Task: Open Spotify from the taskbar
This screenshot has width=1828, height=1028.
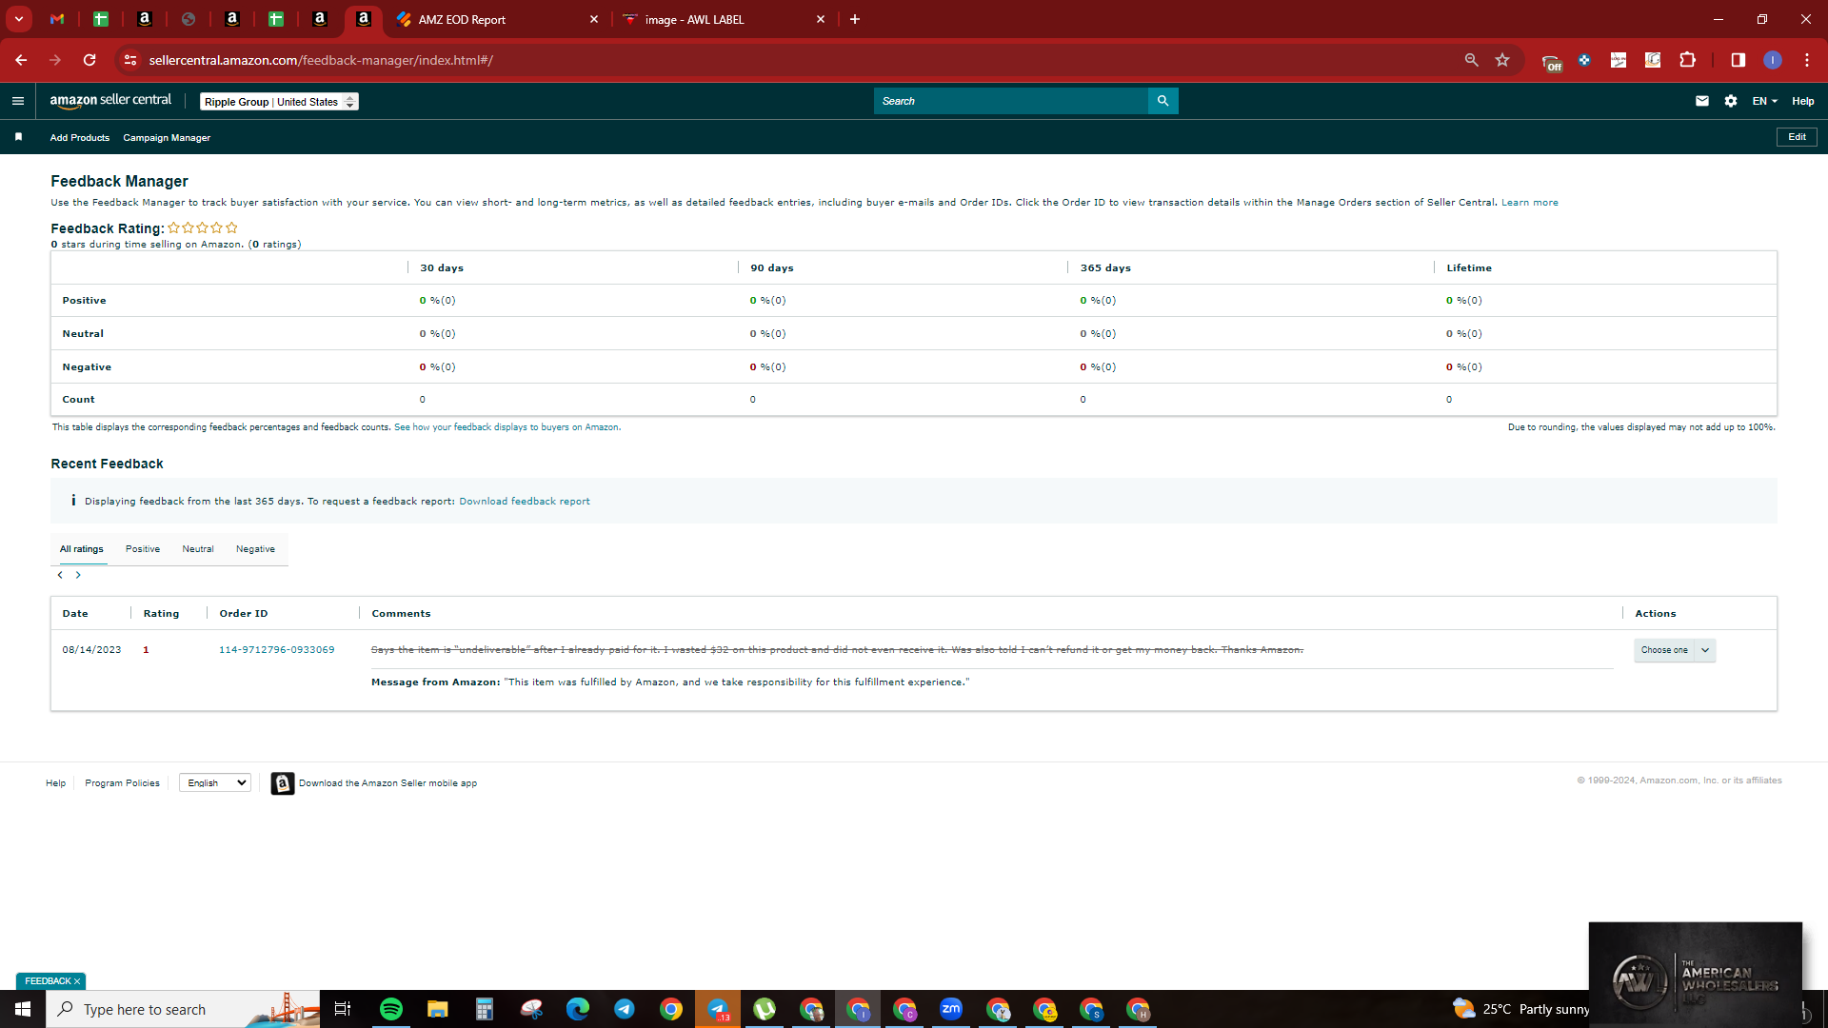Action: tap(391, 1009)
